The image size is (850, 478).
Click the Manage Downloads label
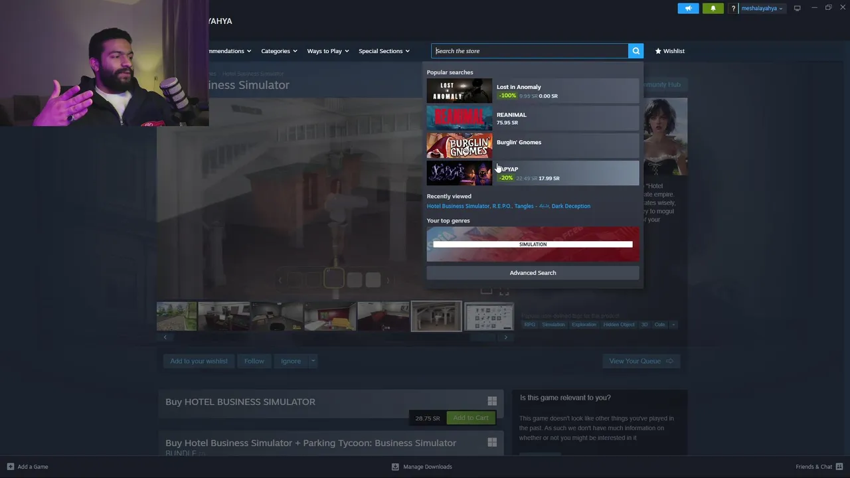click(x=428, y=467)
